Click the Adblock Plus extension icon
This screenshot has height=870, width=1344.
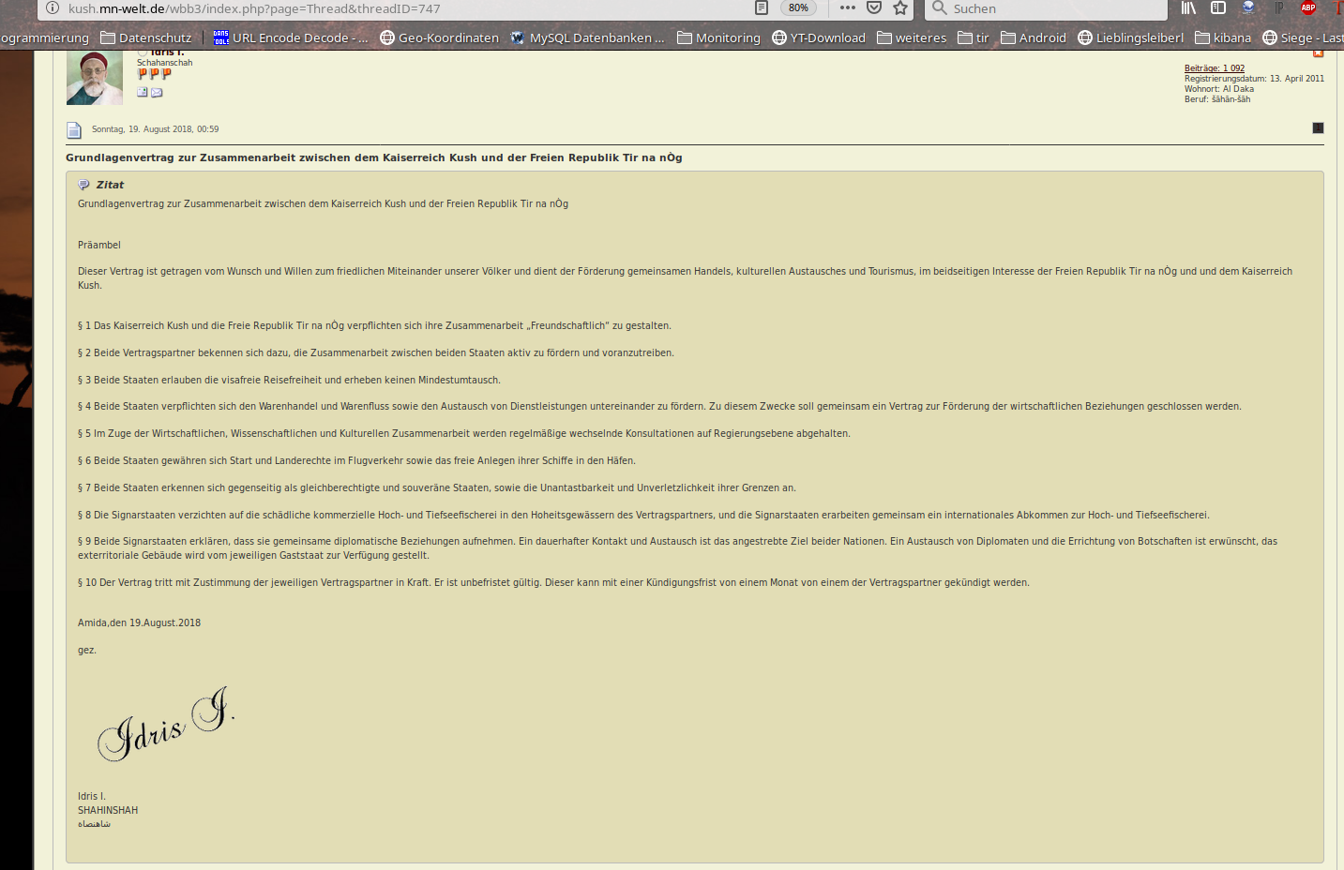(1308, 7)
